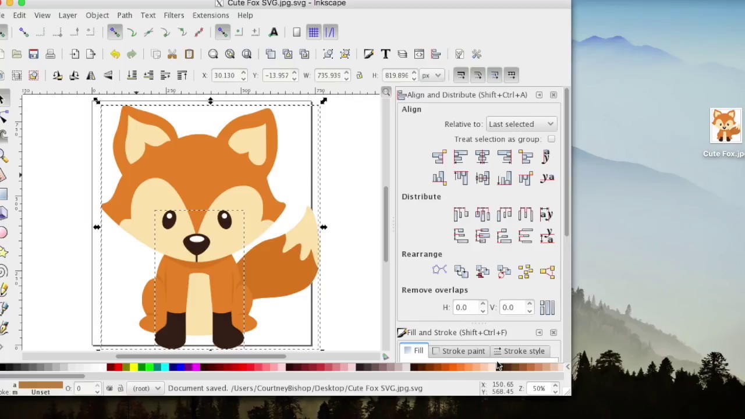This screenshot has width=745, height=419.
Task: Flip selection horizontally
Action: [x=91, y=75]
